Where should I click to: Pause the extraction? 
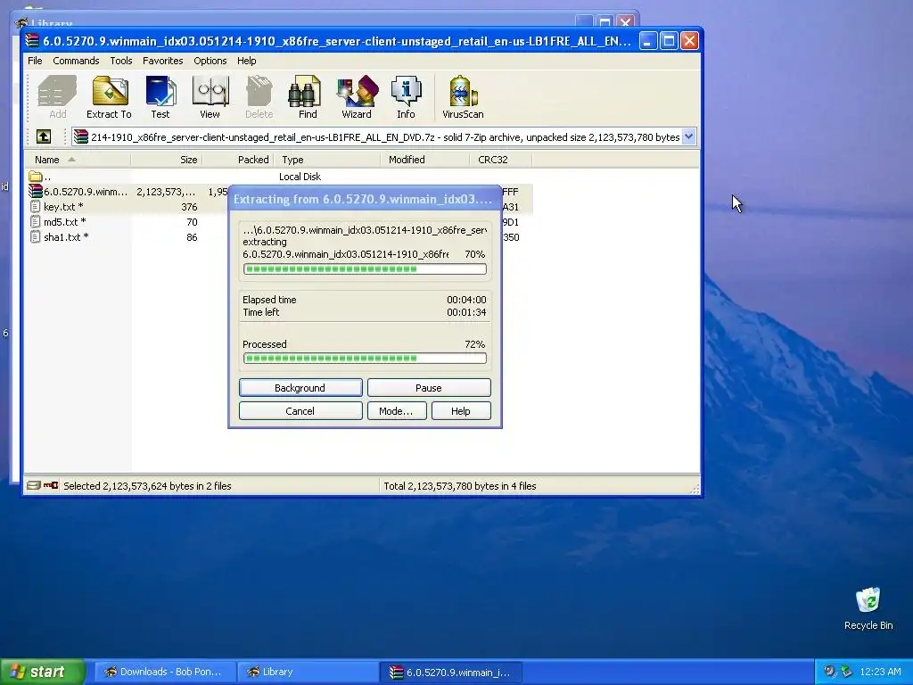[429, 388]
